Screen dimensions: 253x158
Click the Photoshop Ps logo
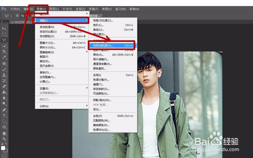pos(4,9)
